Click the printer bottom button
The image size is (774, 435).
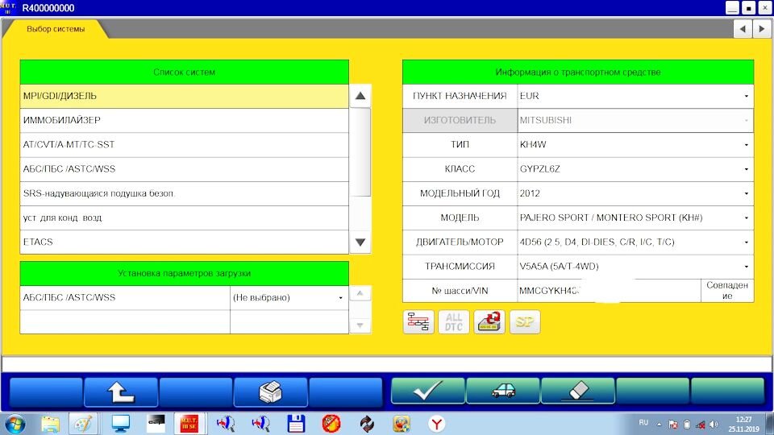click(271, 392)
